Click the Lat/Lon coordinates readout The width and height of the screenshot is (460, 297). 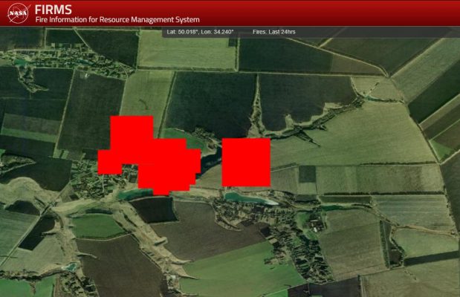(x=200, y=32)
